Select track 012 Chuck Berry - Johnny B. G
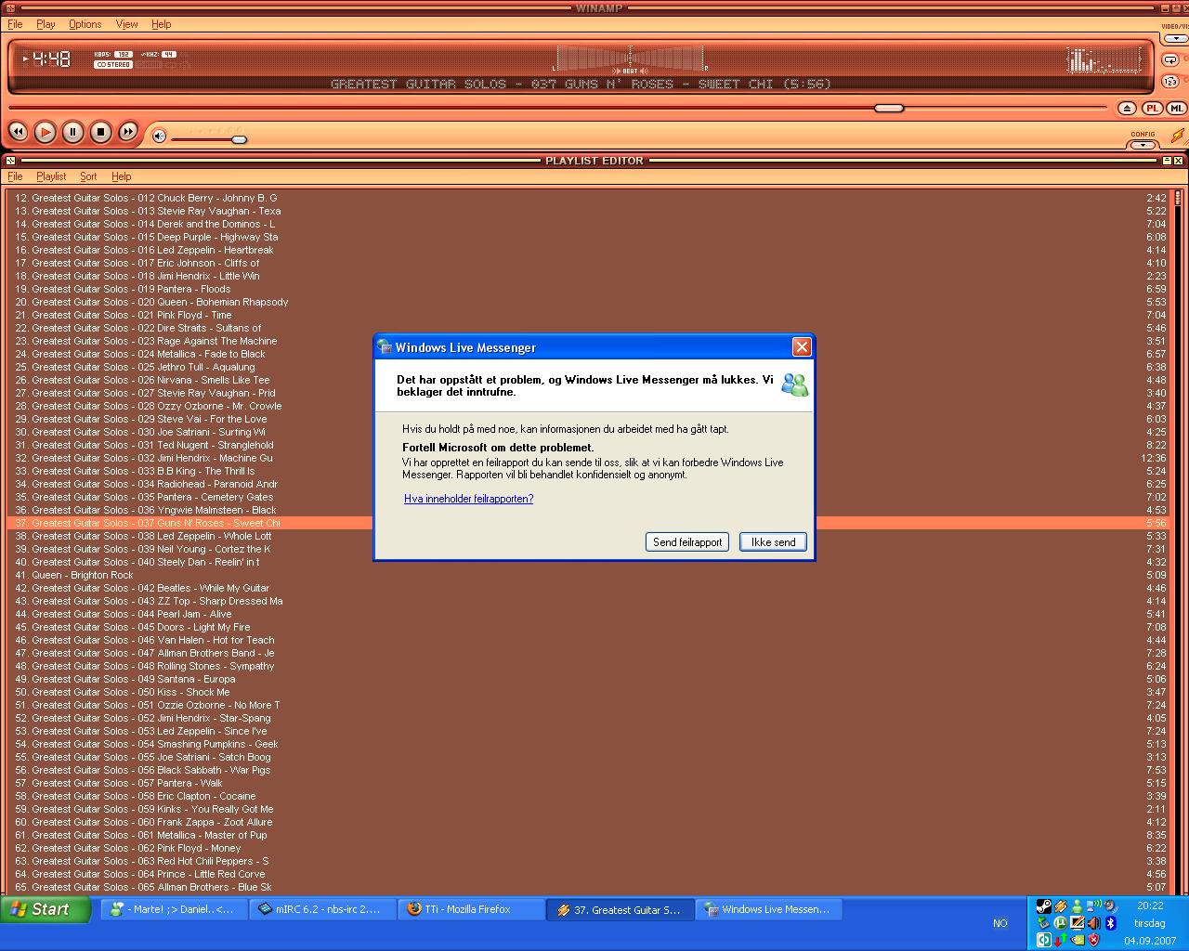 click(x=587, y=198)
